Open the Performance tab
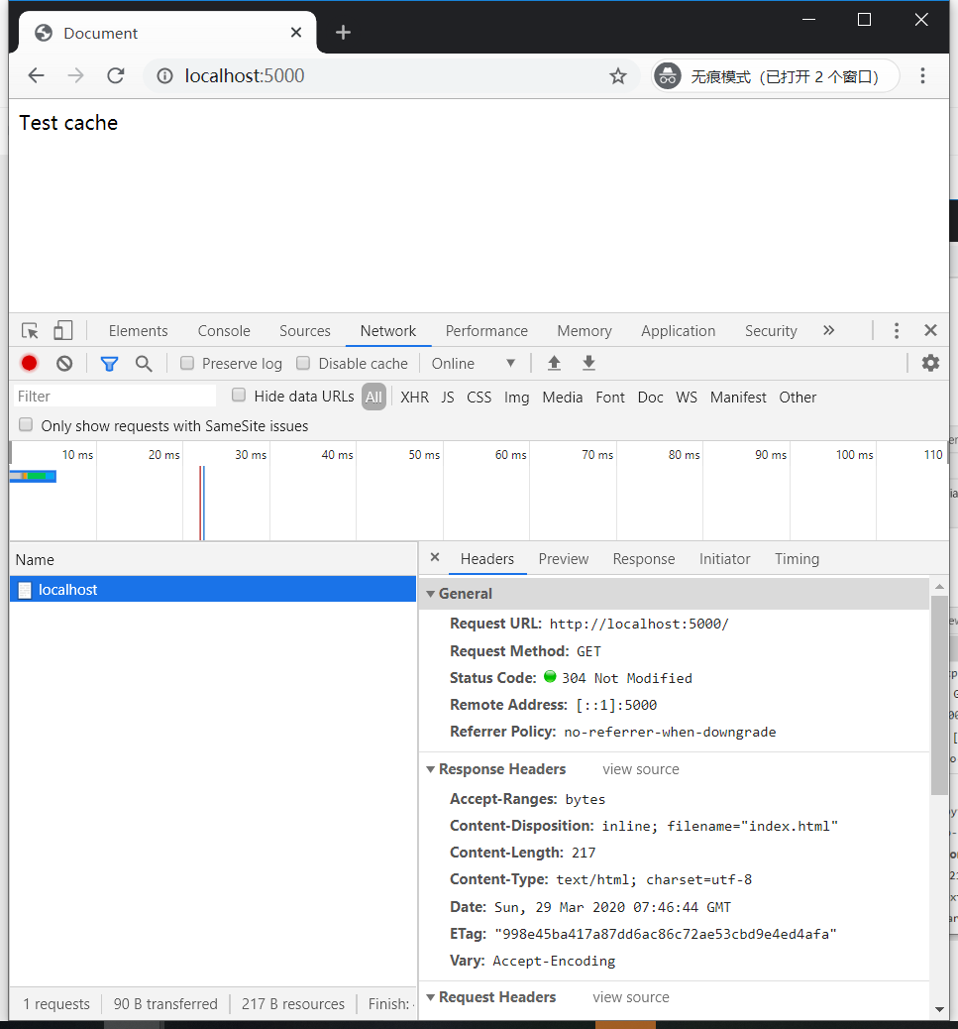This screenshot has width=958, height=1029. (486, 331)
